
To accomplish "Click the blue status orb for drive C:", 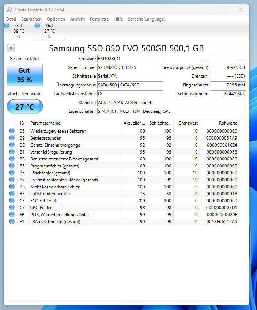I will click(x=7, y=26).
